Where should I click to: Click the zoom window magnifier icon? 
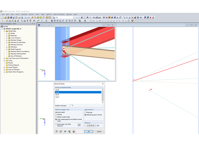(54, 21)
